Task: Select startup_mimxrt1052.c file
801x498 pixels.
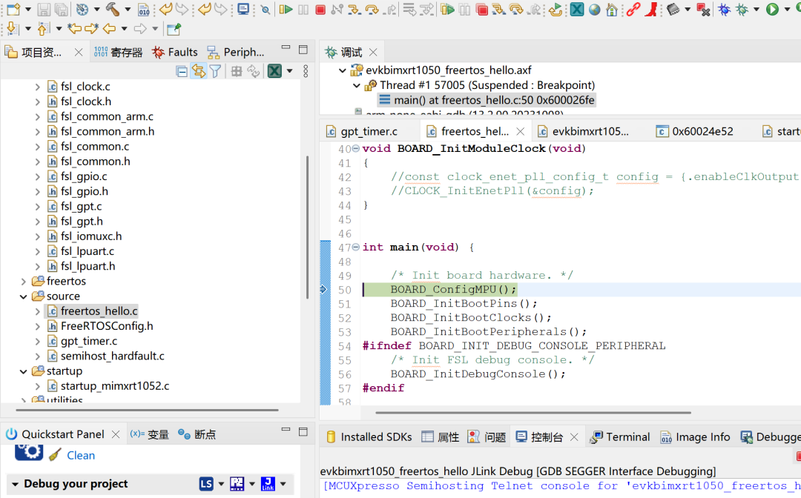Action: coord(115,386)
